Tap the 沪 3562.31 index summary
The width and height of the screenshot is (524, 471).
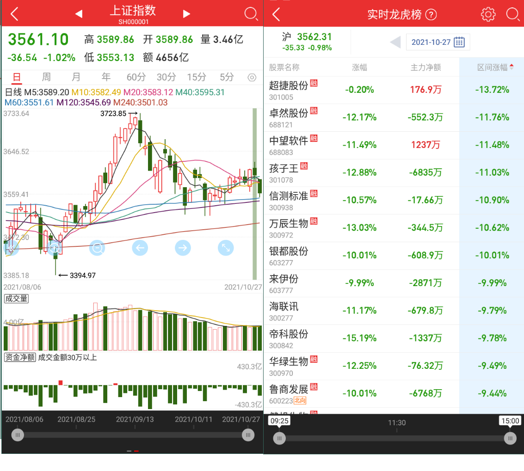tap(307, 42)
